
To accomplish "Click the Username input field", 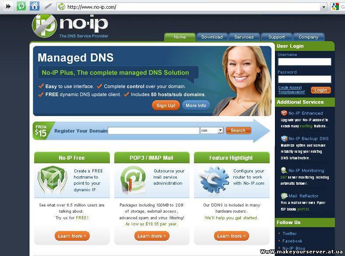I will 305,62.
